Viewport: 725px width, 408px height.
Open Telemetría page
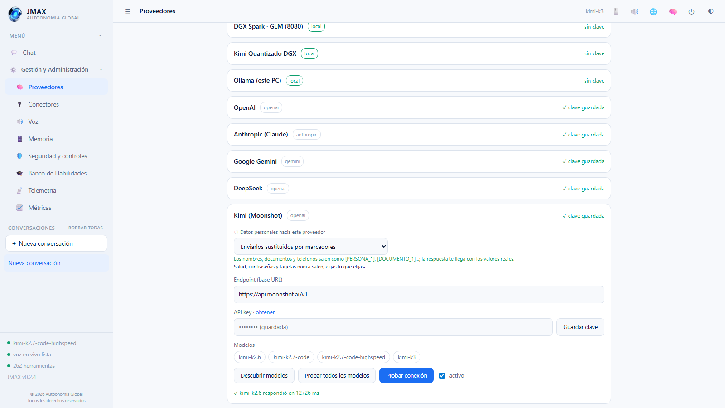(56, 190)
